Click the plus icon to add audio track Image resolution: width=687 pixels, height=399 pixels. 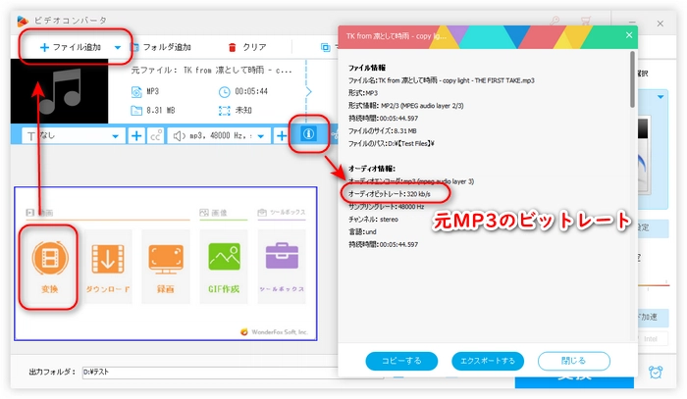281,135
